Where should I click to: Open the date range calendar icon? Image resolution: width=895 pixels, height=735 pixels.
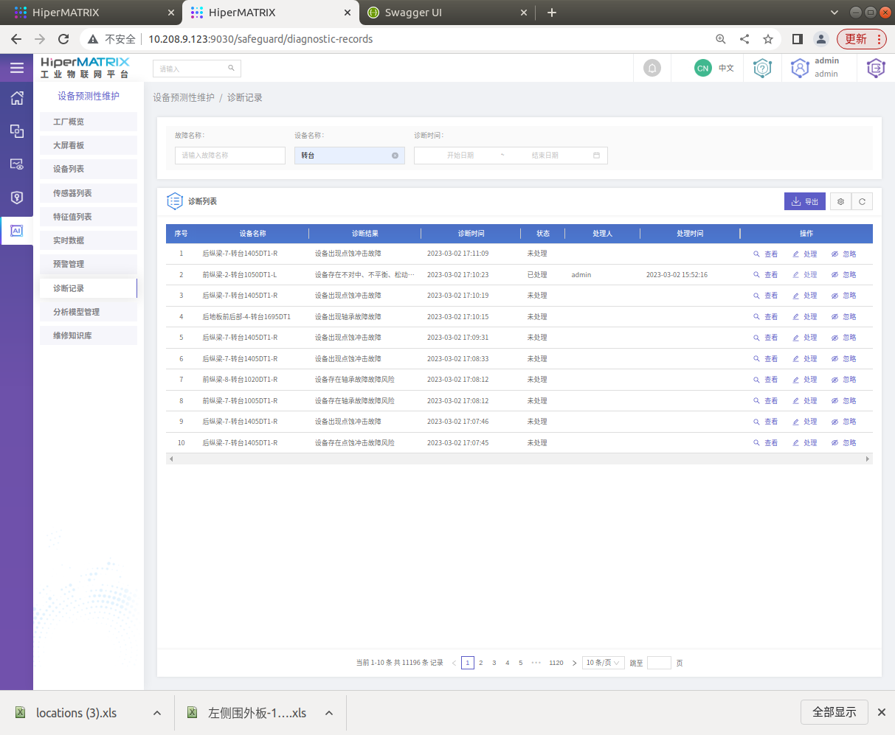tap(596, 156)
